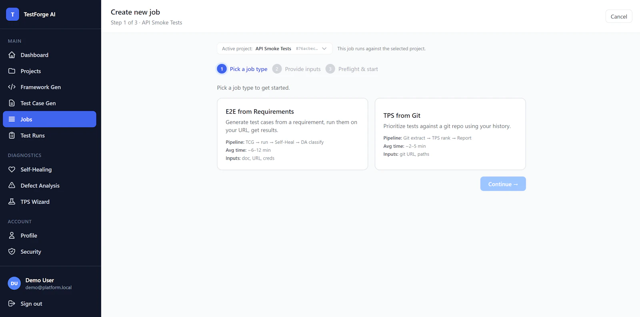Click 'Step 1 of 3 · API Smoke Tests' subtitle
This screenshot has width=640, height=317.
point(146,22)
